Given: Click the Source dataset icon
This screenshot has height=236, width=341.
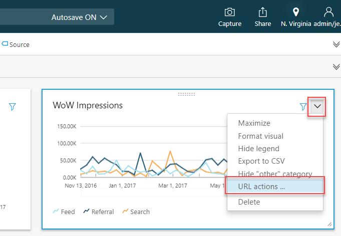Looking at the screenshot, I should coord(5,44).
